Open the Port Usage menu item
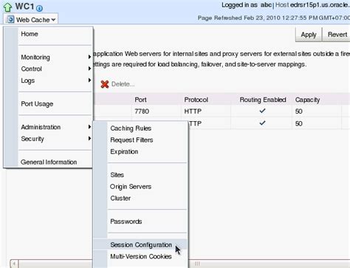The width and height of the screenshot is (350, 268). 37,104
